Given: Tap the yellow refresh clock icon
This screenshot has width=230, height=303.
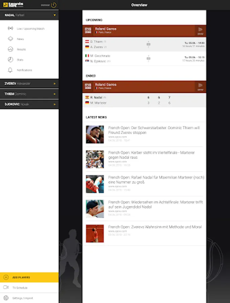Looking at the screenshot, I should click(x=54, y=5).
